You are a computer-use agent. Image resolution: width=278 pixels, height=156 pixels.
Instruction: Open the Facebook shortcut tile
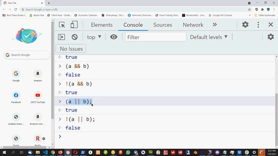(16, 97)
